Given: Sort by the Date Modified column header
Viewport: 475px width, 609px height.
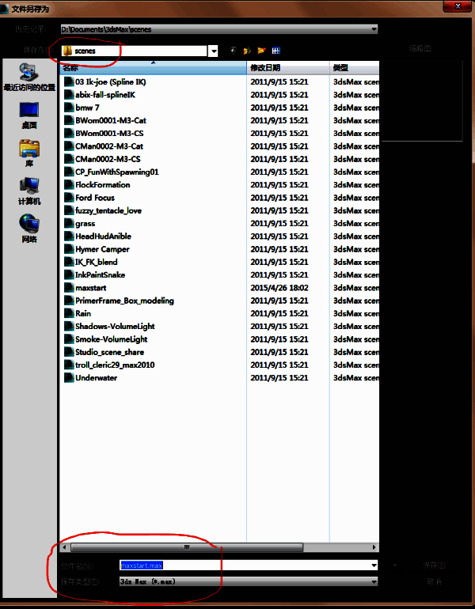Looking at the screenshot, I should 287,68.
